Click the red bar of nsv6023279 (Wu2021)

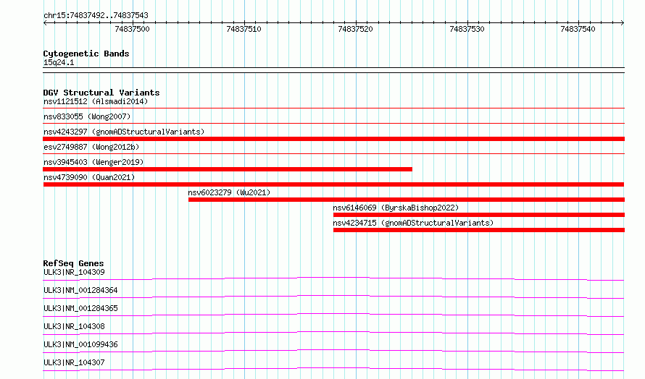click(x=407, y=200)
